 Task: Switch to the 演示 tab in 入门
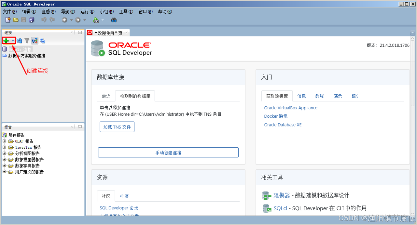(x=338, y=96)
